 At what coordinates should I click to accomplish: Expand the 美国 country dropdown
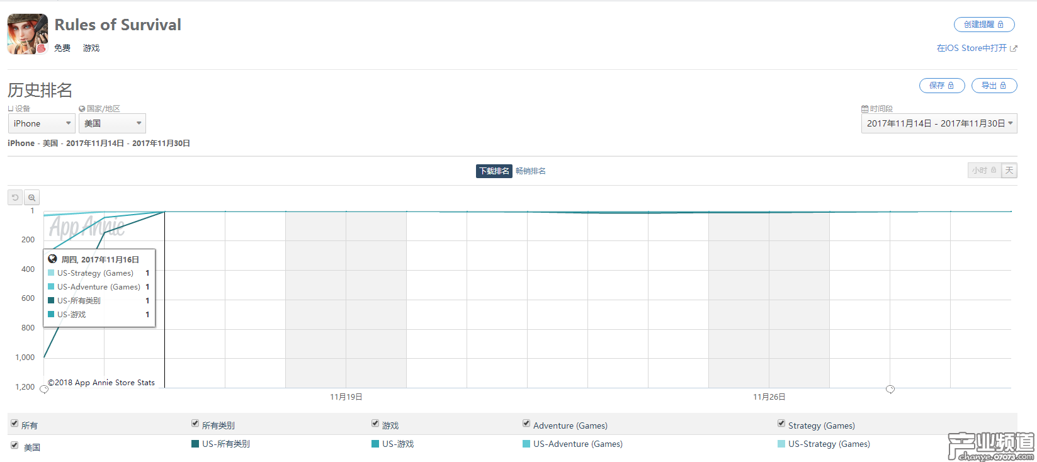tap(112, 123)
